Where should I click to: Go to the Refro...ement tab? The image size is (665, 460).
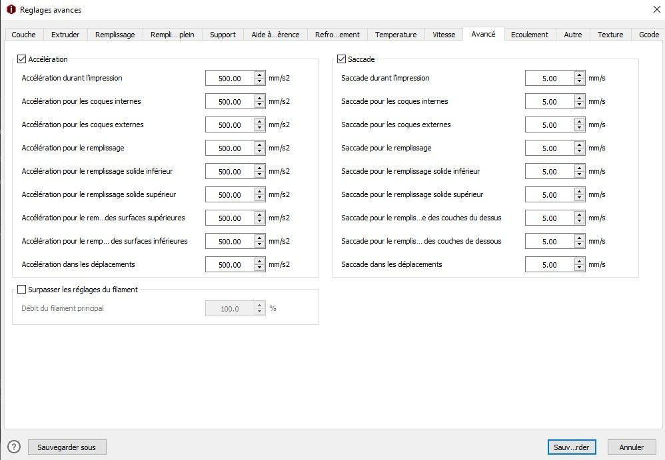point(337,35)
